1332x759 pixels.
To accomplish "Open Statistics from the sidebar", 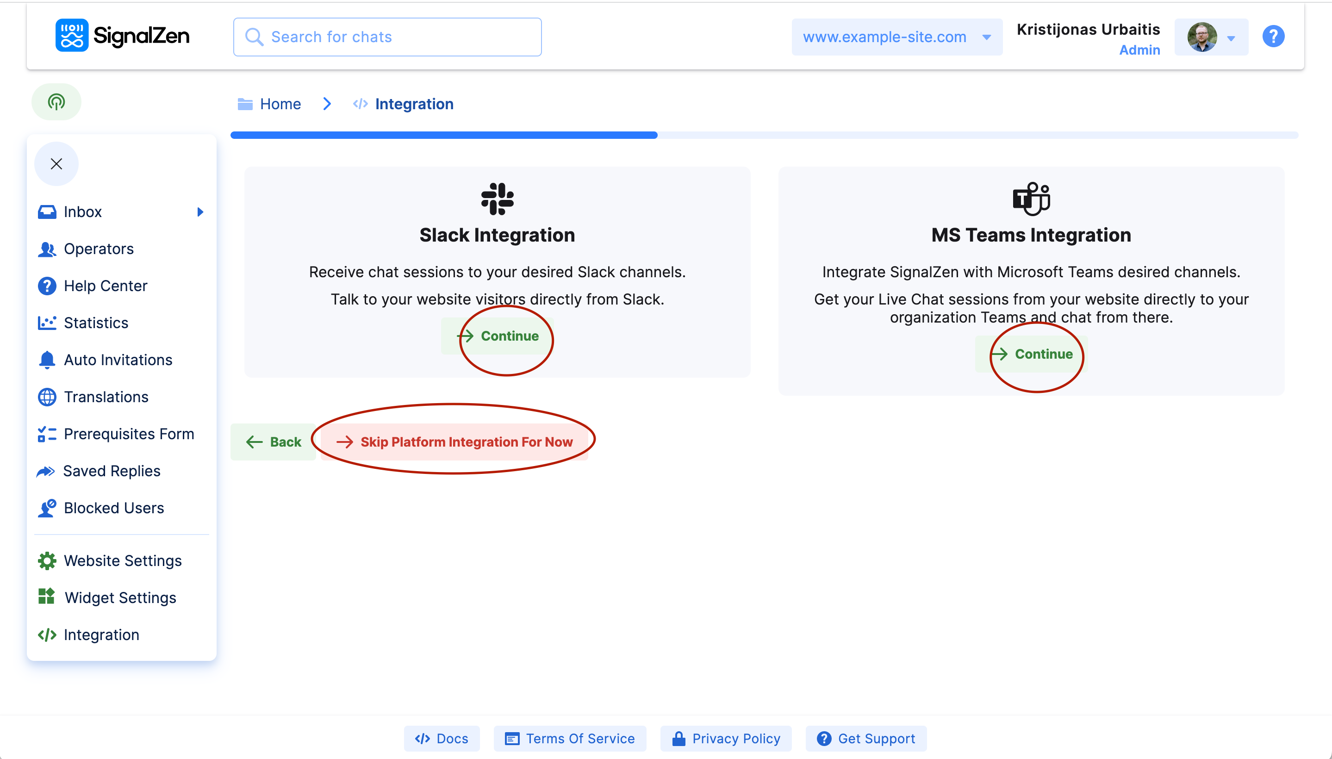I will click(95, 323).
